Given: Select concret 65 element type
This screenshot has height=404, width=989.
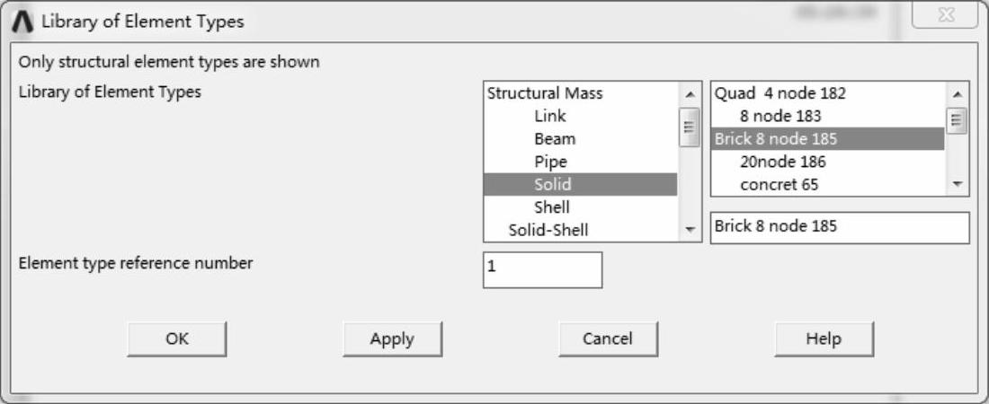Looking at the screenshot, I should tap(780, 185).
